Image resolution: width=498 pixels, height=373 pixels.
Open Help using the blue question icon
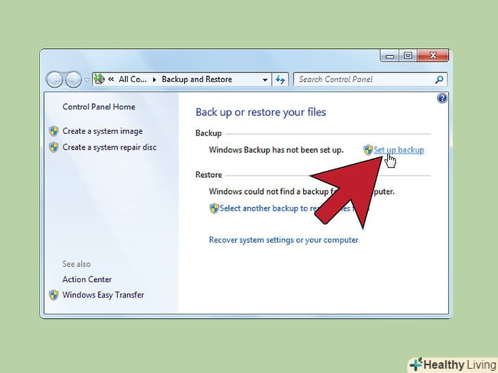tap(442, 98)
